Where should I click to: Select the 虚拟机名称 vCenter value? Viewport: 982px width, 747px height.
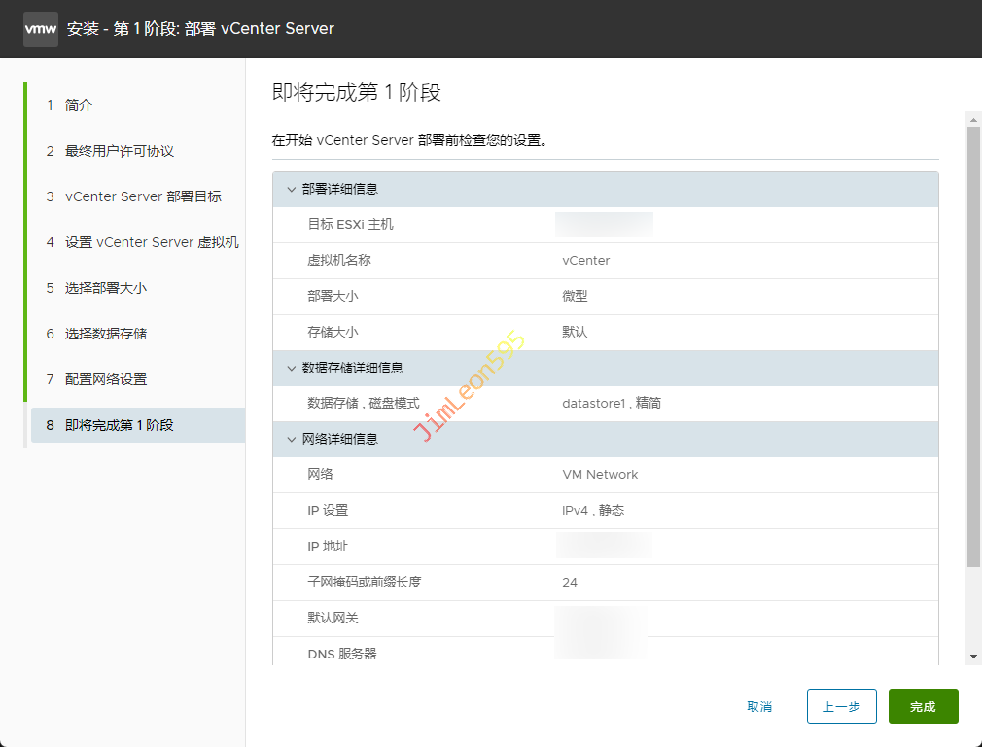586,261
